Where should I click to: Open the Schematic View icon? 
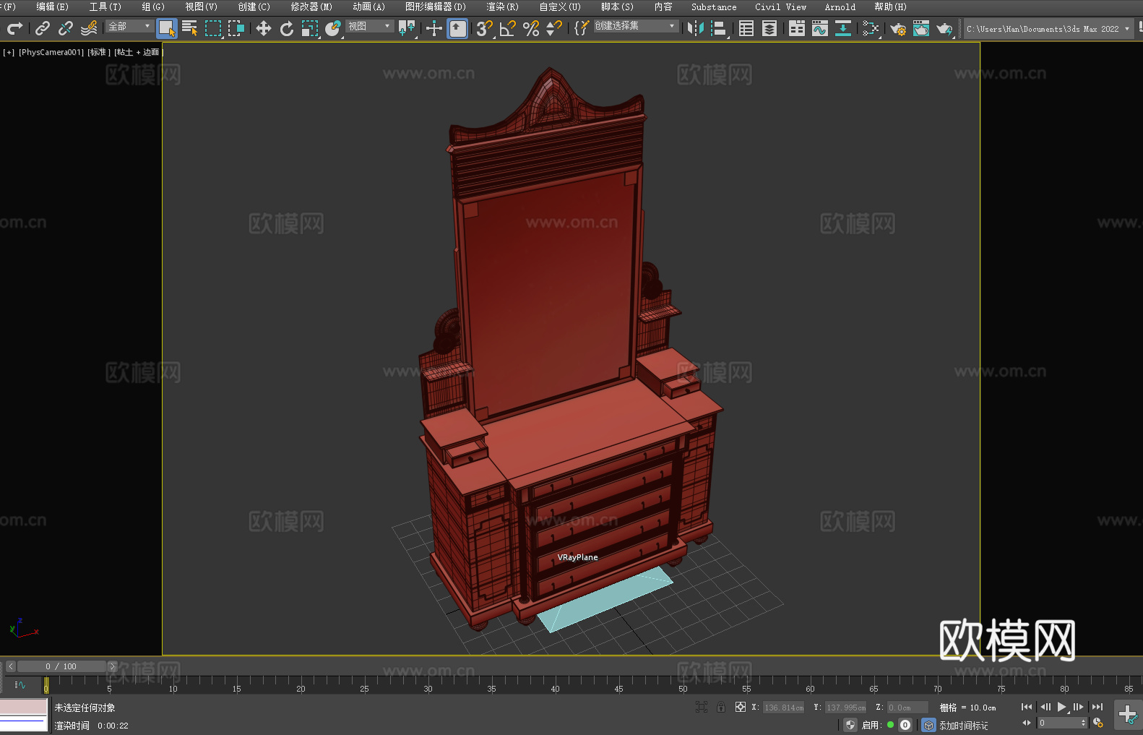pos(843,28)
